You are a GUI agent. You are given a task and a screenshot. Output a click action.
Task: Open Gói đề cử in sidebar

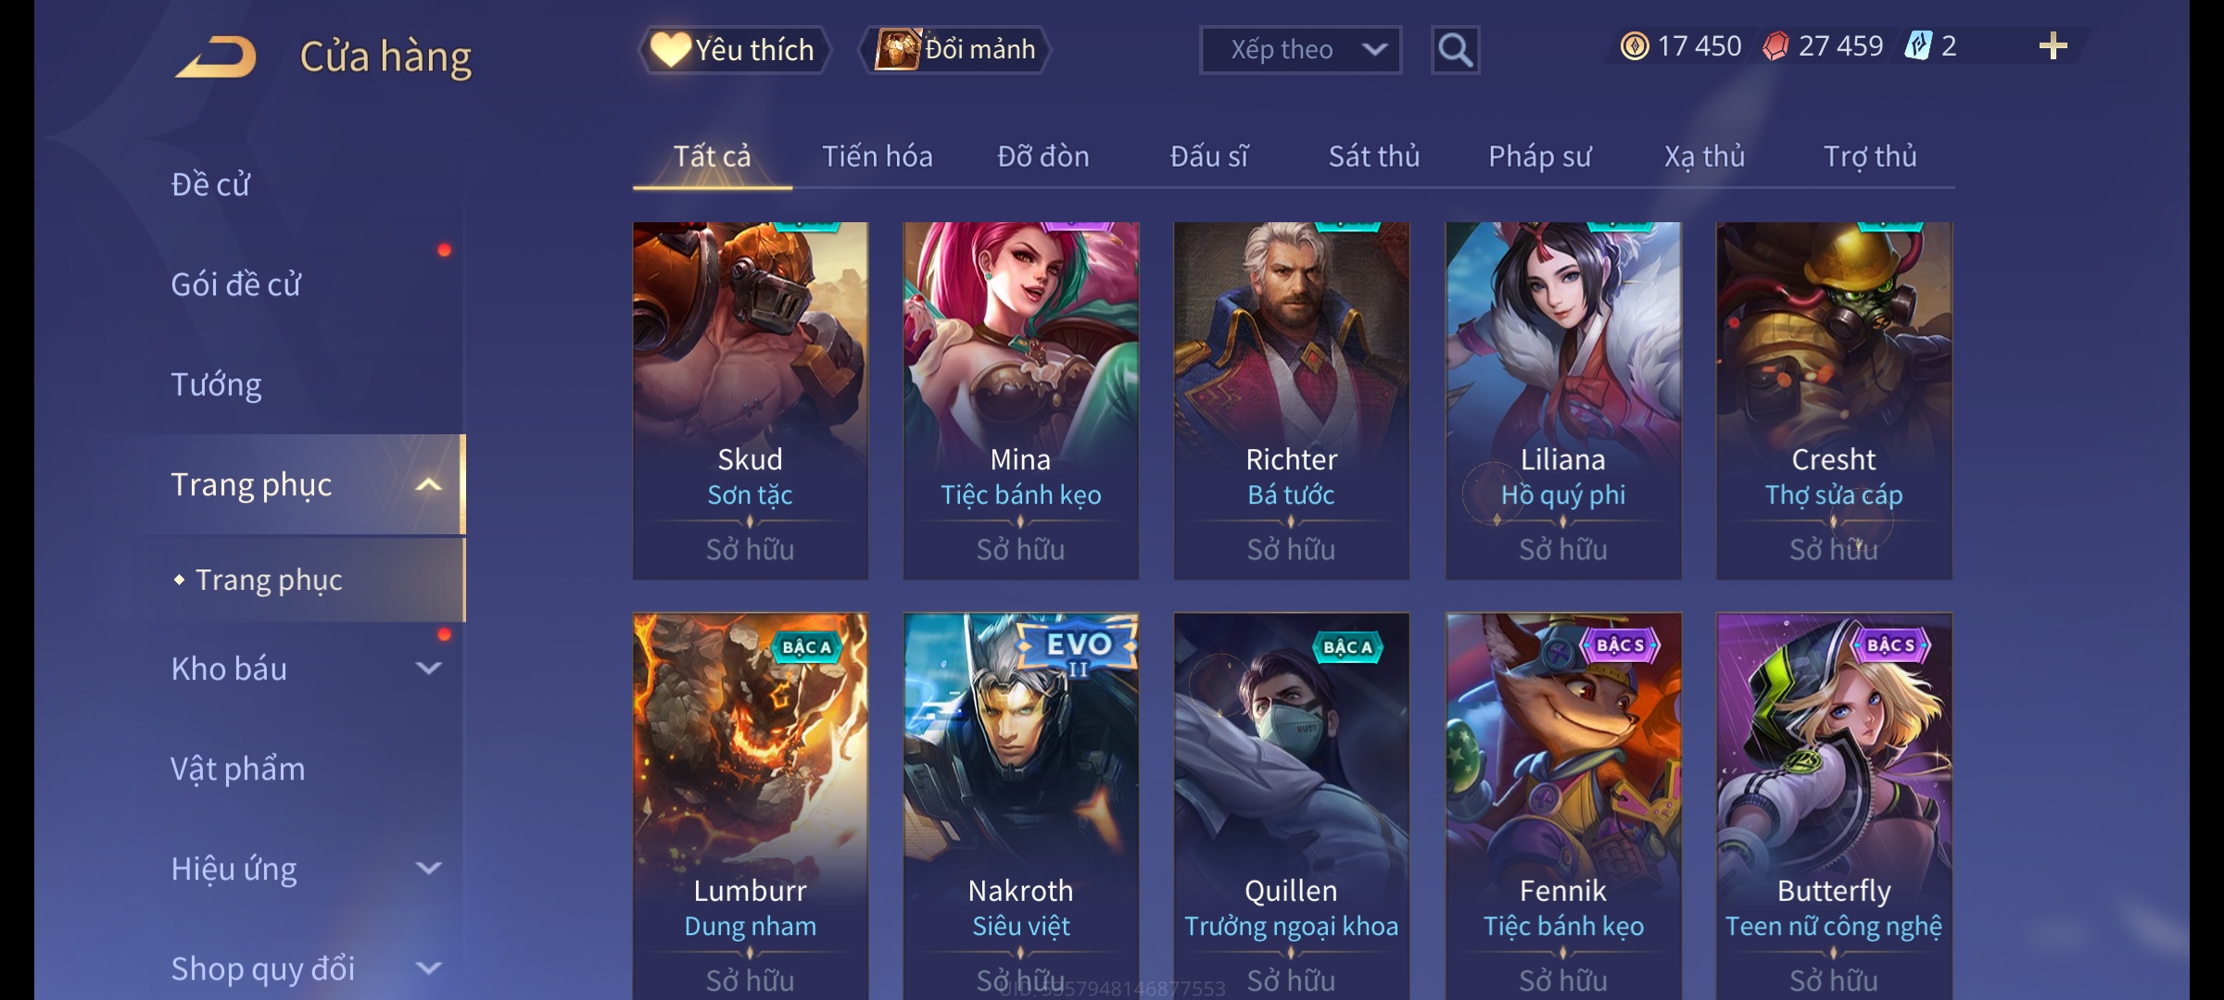(235, 284)
